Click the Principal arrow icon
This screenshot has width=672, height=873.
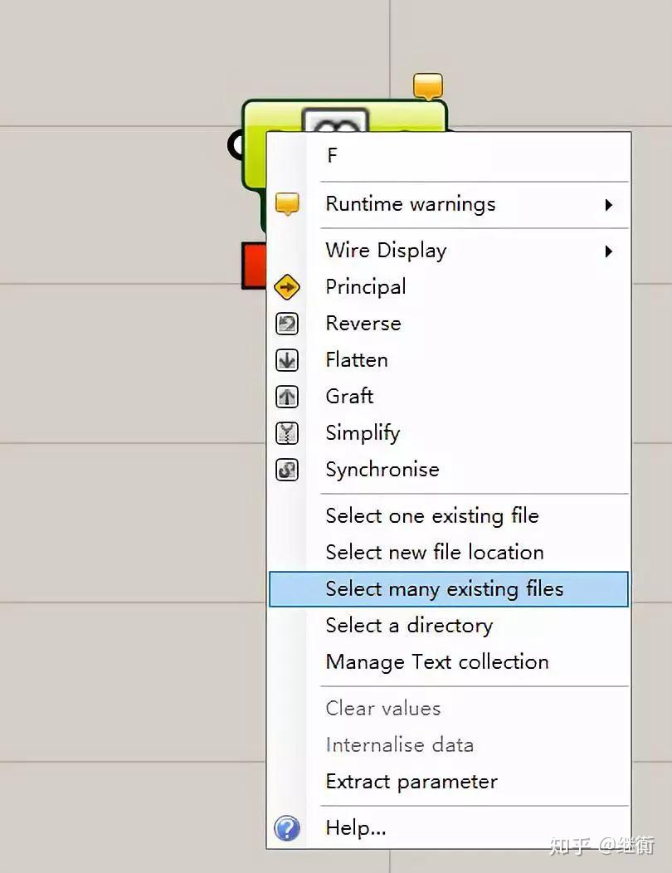[x=287, y=287]
